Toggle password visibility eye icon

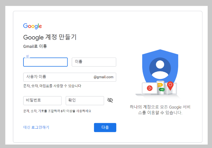coord(110,100)
